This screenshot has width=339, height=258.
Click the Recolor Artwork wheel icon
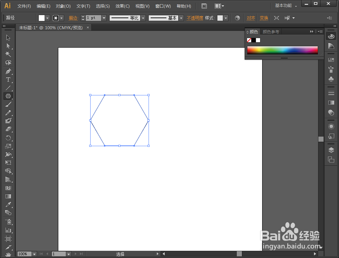pyautogui.click(x=237, y=18)
